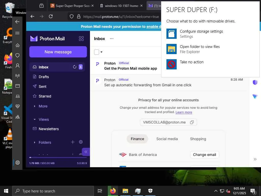Click the tracking protection shield in address bar
The width and height of the screenshot is (261, 196).
[71, 16]
